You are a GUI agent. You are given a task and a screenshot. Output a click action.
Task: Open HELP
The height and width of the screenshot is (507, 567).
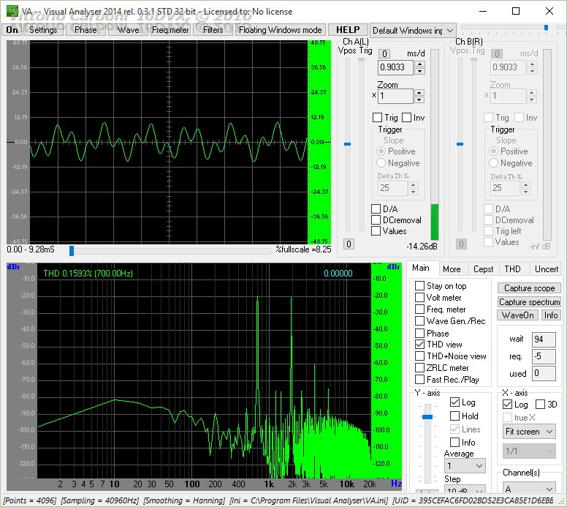348,30
